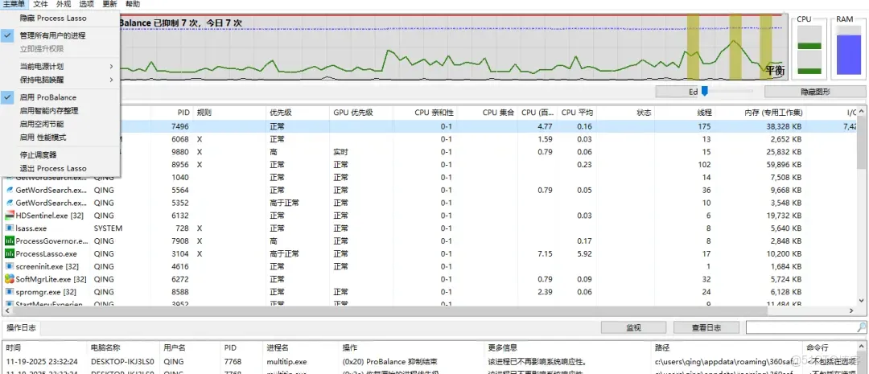Click the 监视 button

point(634,327)
